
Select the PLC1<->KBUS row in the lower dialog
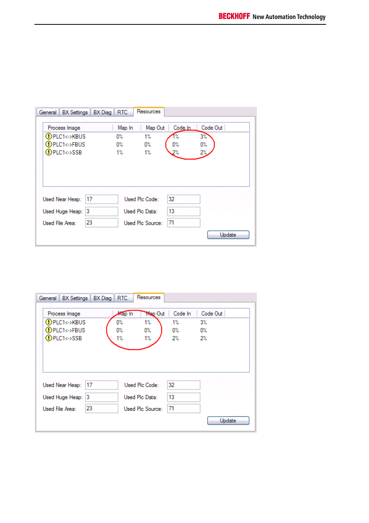click(x=146, y=322)
